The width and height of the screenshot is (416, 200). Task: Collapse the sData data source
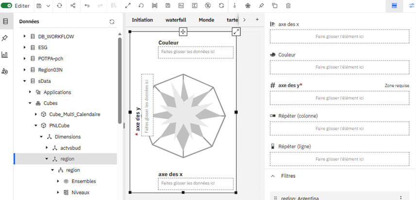click(x=25, y=81)
